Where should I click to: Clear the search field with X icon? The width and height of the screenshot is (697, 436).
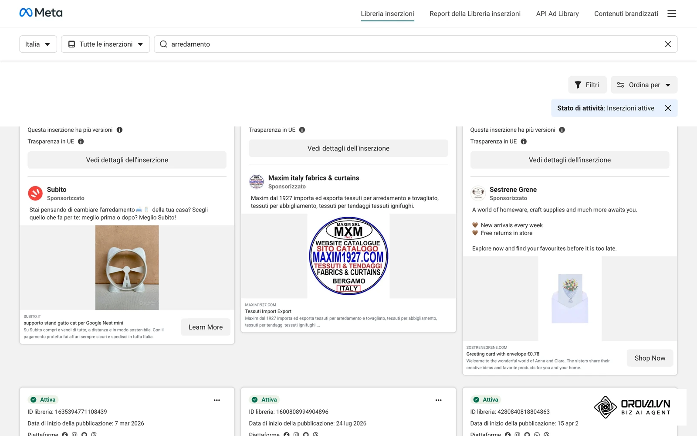[x=668, y=44]
